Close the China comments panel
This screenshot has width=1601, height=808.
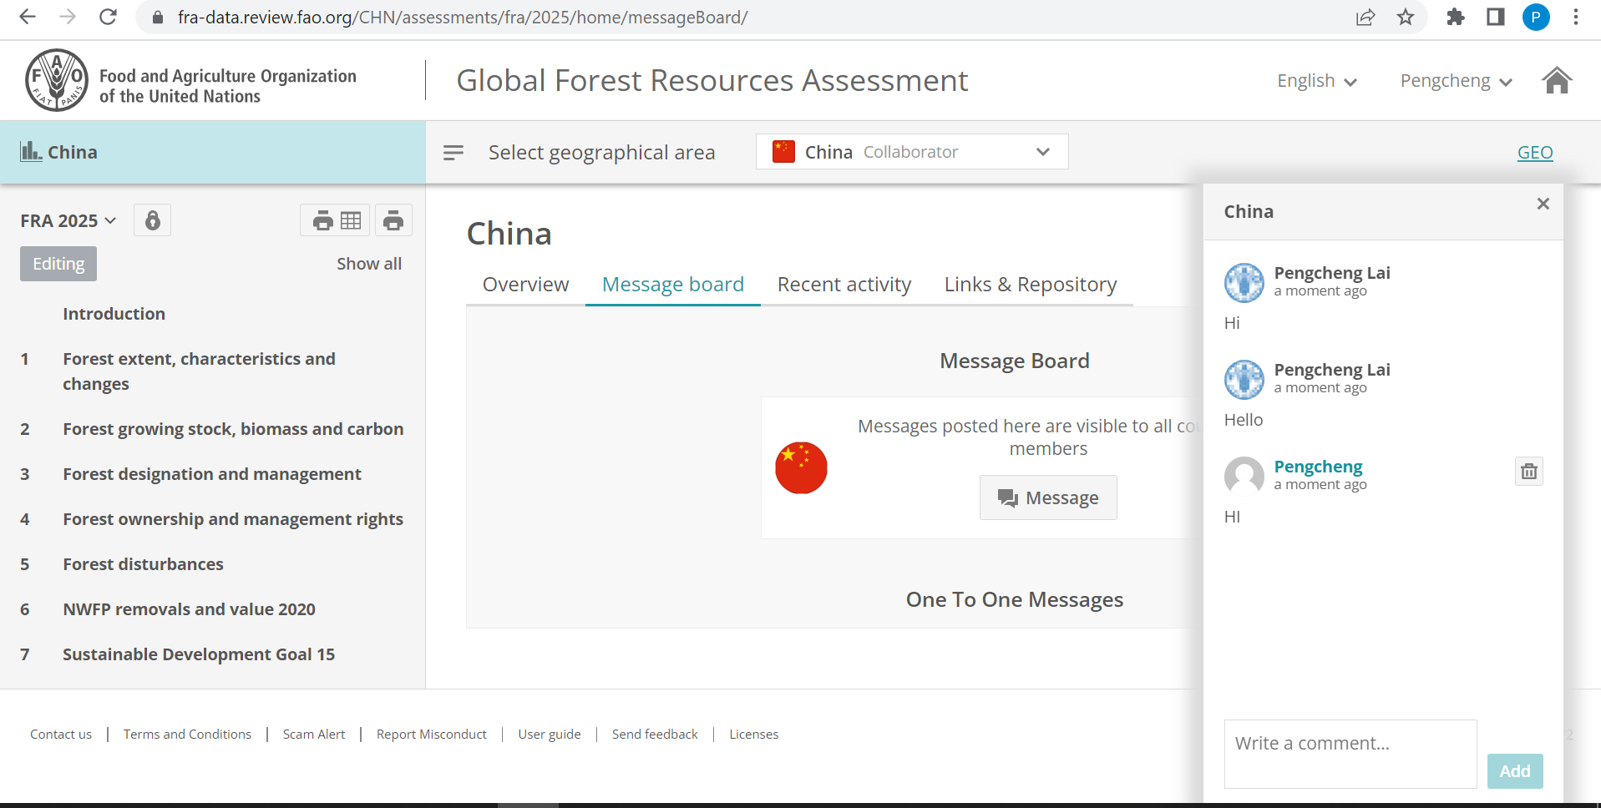coord(1542,203)
